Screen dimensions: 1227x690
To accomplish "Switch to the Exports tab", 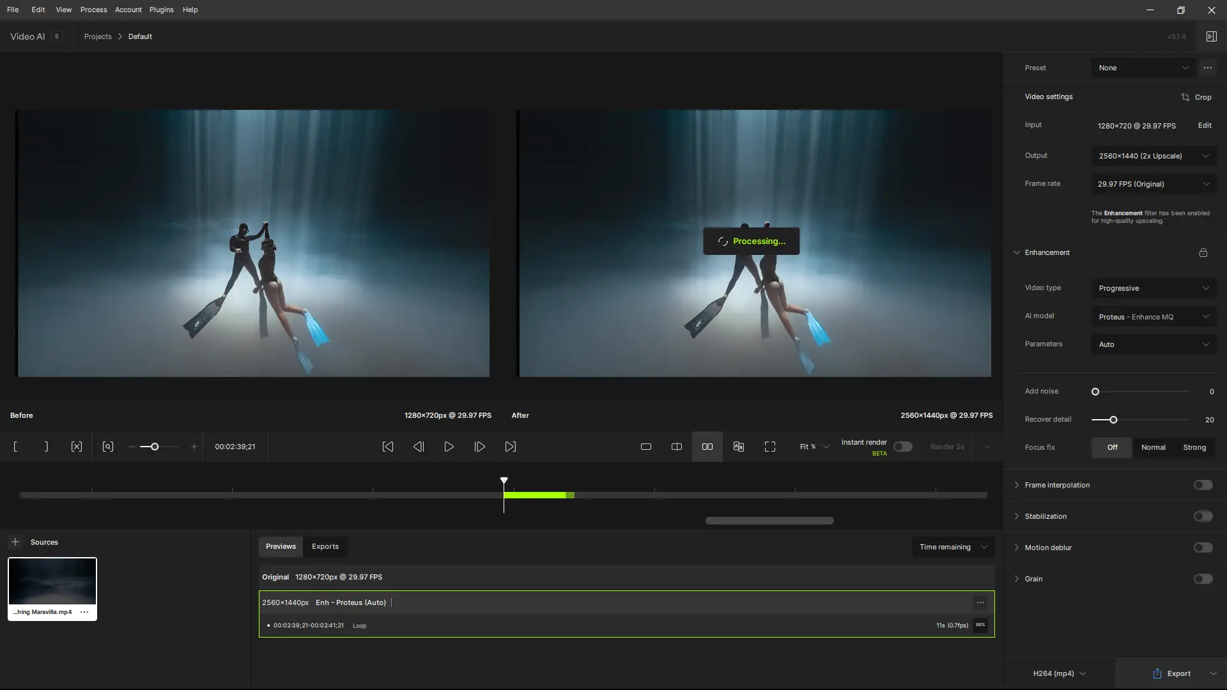I will [325, 546].
